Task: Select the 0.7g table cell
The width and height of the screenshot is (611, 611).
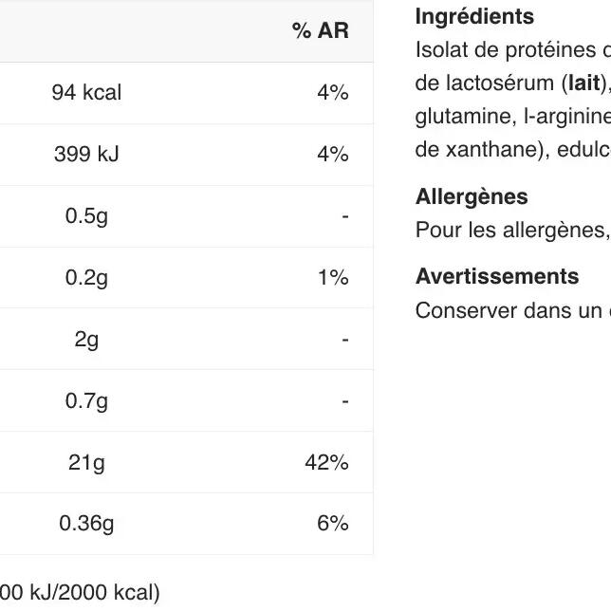Action: coord(86,401)
